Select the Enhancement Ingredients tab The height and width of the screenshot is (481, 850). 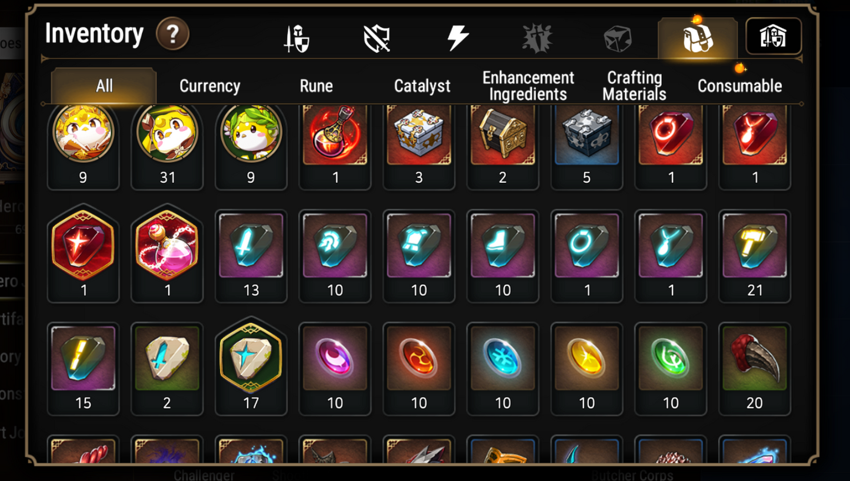[x=528, y=86]
